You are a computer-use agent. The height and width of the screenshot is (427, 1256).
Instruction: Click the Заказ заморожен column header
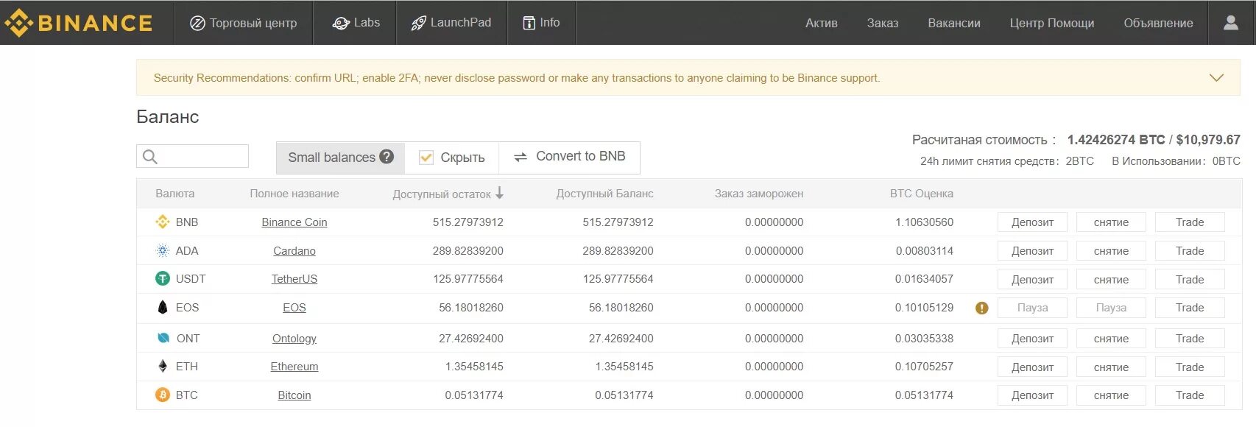[759, 194]
